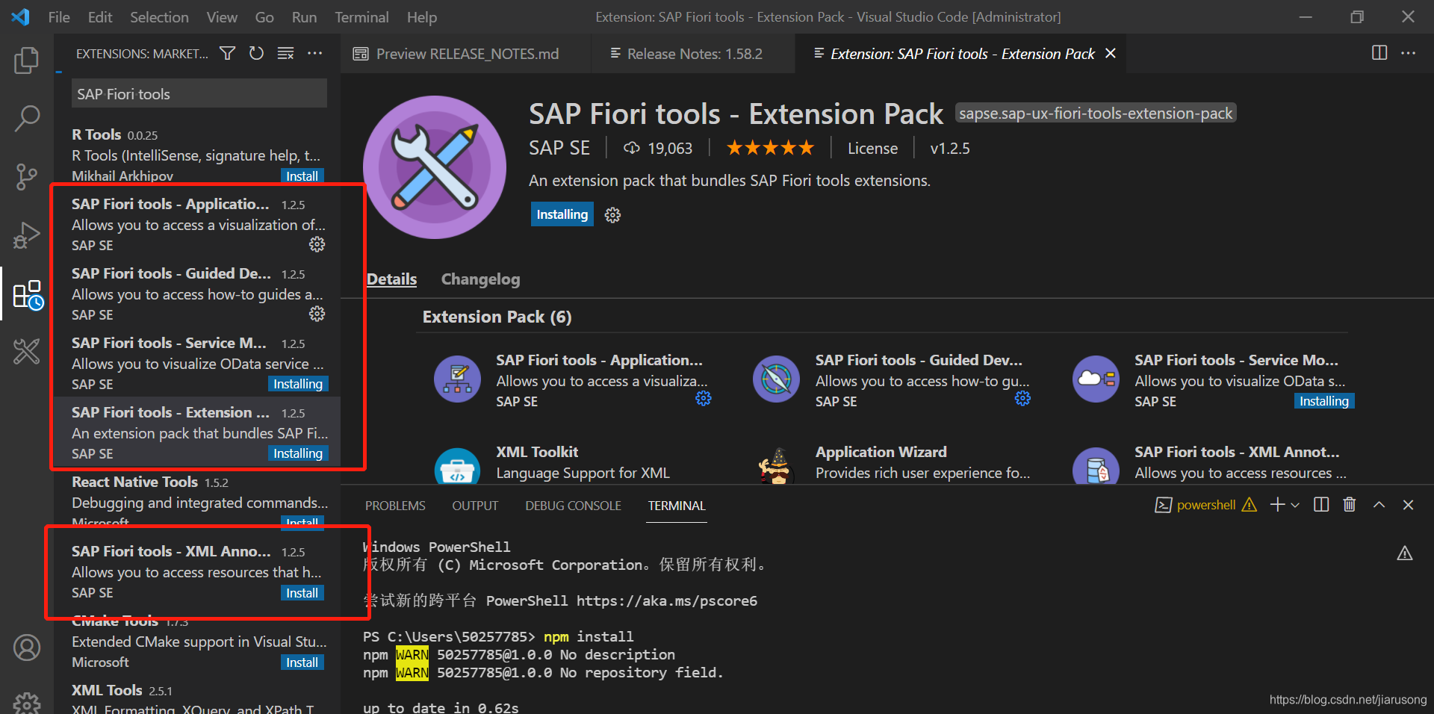Viewport: 1434px width, 714px height.
Task: Open the Terminal menu
Action: [x=361, y=17]
